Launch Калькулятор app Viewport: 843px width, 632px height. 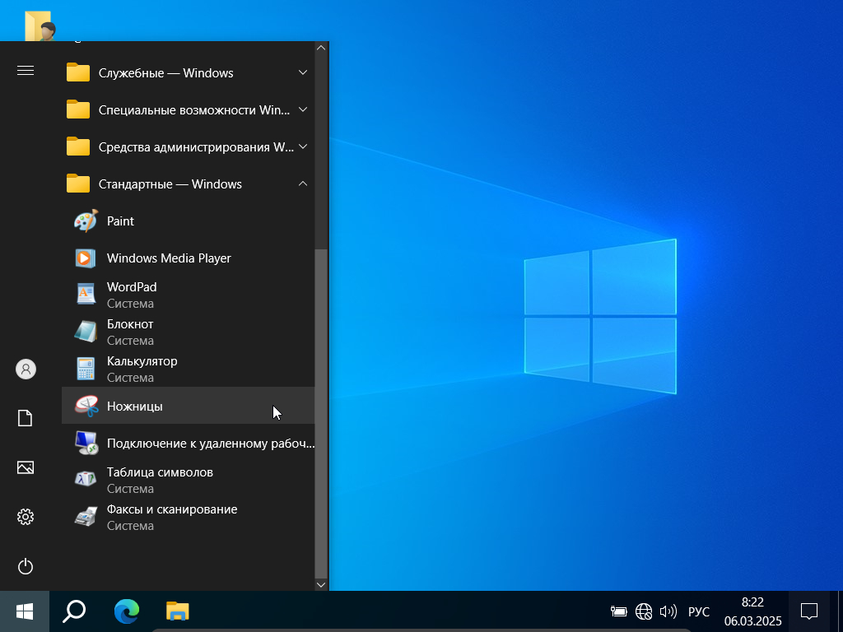click(x=142, y=369)
